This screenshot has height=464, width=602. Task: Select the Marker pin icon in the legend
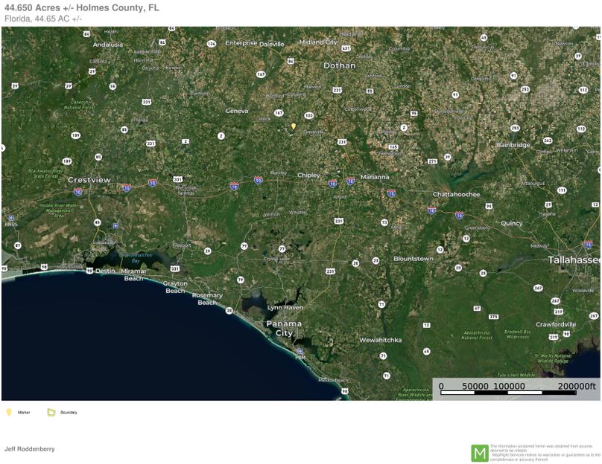click(9, 412)
